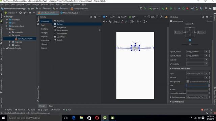Adjust the horizontal bias slider

(x=190, y=44)
